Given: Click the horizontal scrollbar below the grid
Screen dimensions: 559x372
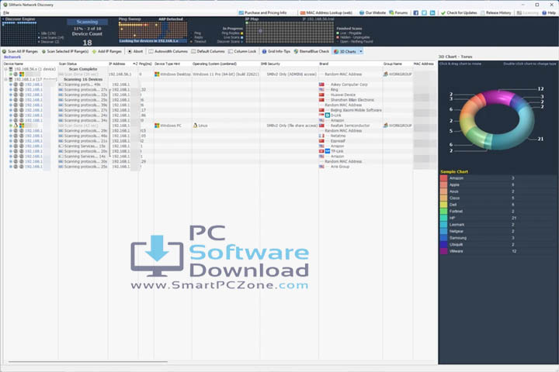Looking at the screenshot, I should pos(88,362).
